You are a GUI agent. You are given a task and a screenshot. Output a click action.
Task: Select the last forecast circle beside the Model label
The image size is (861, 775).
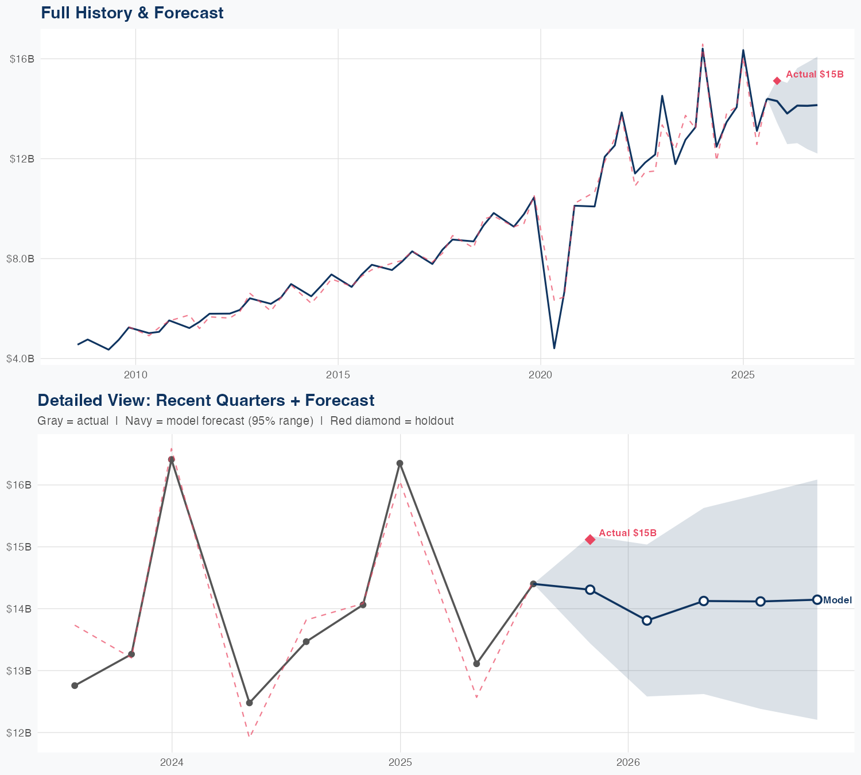click(817, 599)
